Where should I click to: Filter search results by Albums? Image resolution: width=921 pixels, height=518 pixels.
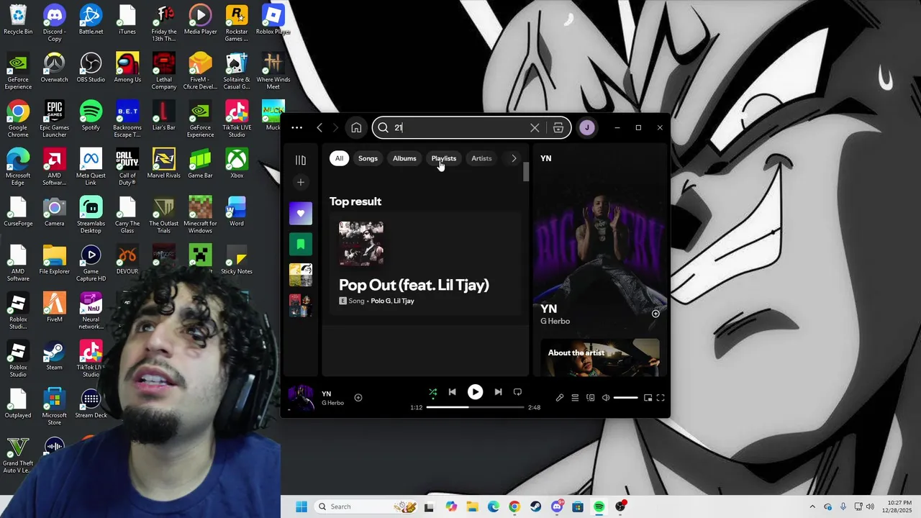click(404, 158)
